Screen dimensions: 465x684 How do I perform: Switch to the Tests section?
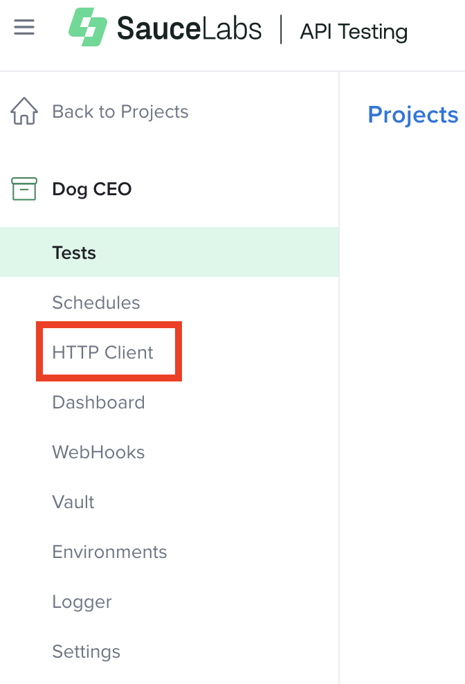[x=74, y=252]
